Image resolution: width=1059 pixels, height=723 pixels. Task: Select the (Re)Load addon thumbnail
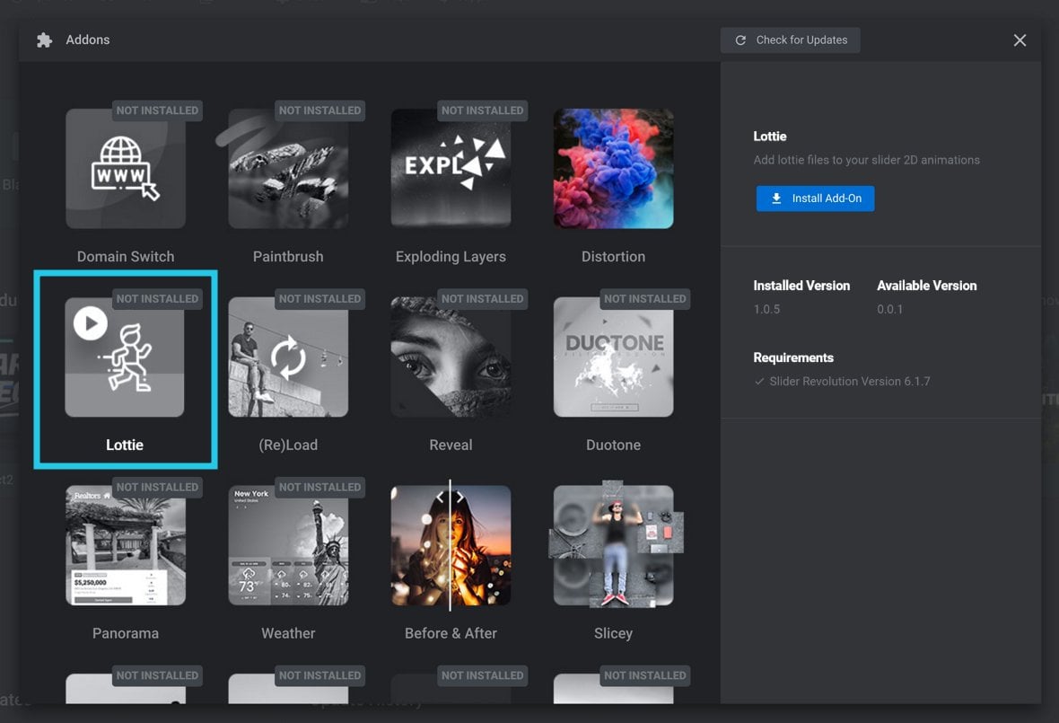(x=288, y=357)
